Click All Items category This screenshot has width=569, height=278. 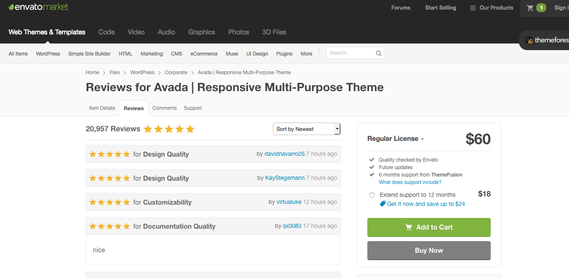pos(18,54)
